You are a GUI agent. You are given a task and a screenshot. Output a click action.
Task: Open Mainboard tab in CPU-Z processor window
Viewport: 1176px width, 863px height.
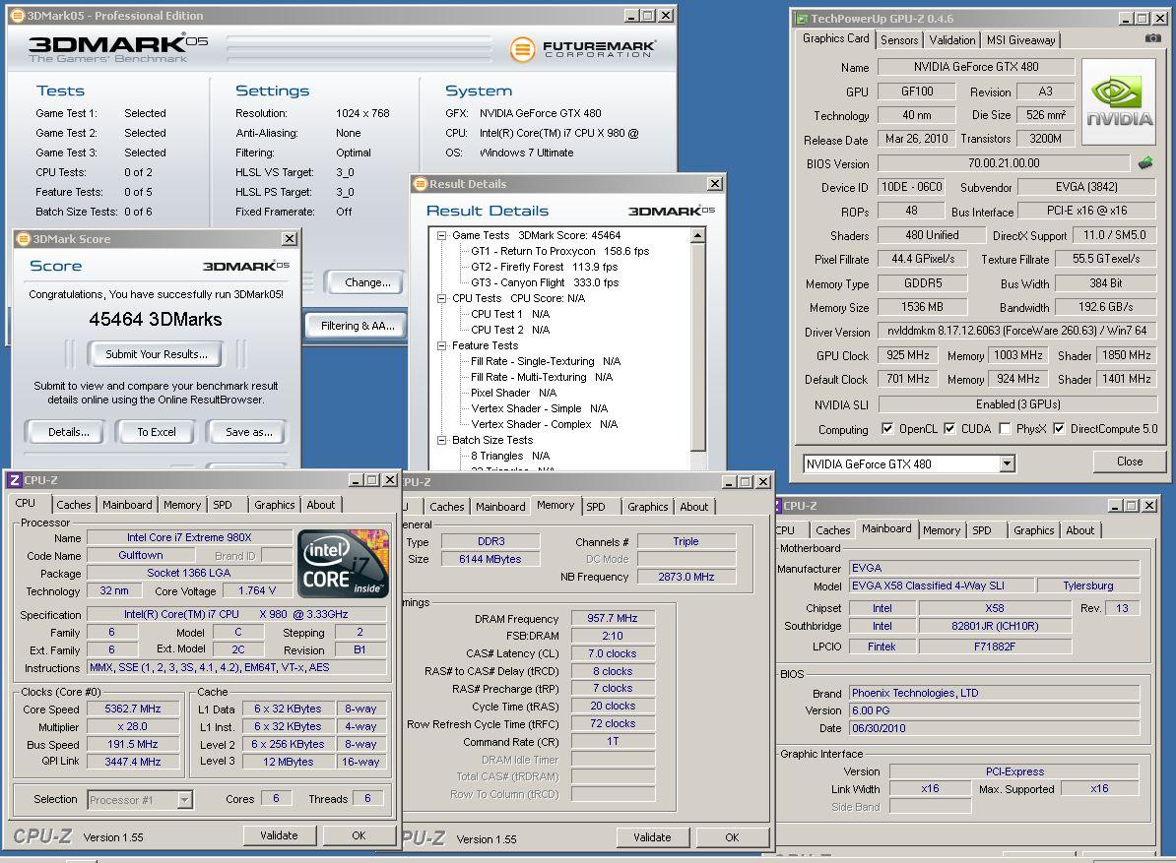(127, 505)
